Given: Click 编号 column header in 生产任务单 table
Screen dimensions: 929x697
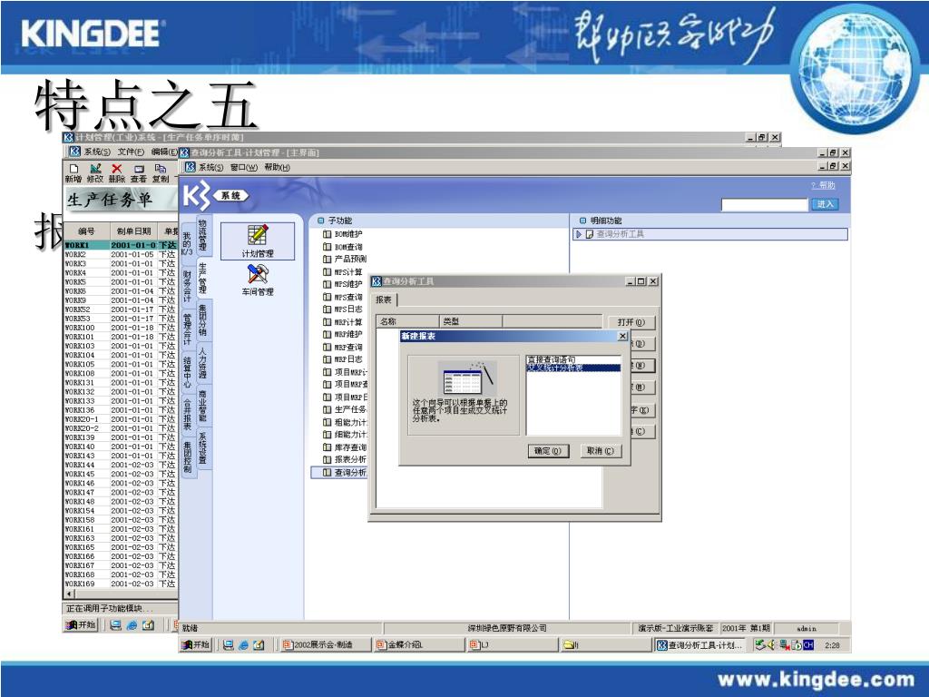Looking at the screenshot, I should tap(86, 231).
